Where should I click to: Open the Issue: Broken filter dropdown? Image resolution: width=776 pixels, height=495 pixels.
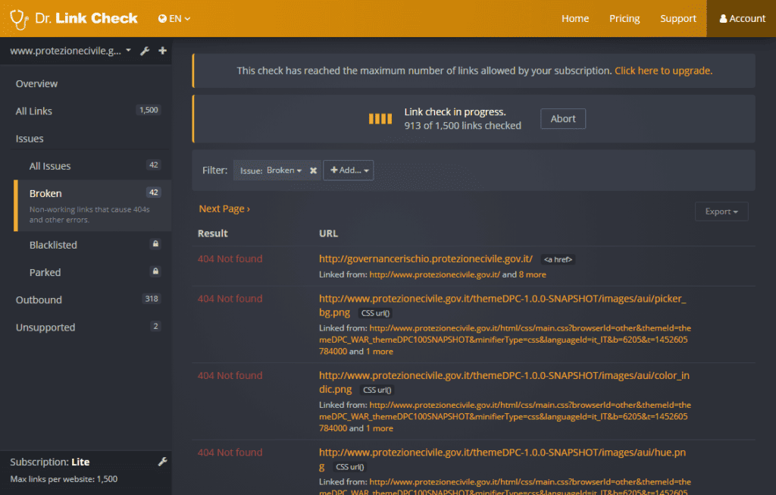[271, 171]
